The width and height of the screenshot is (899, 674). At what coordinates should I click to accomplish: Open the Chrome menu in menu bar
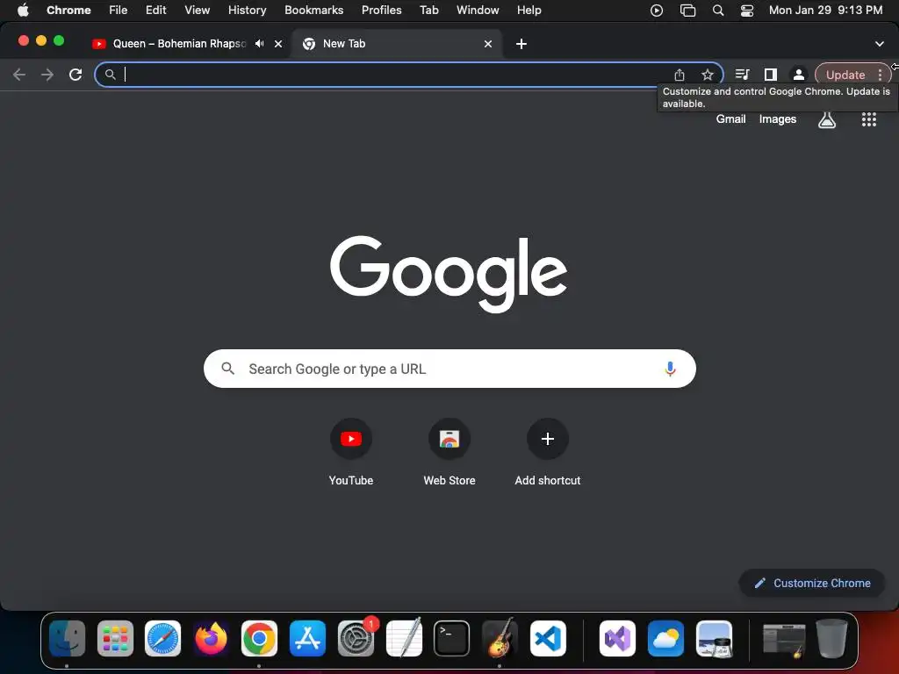(68, 11)
